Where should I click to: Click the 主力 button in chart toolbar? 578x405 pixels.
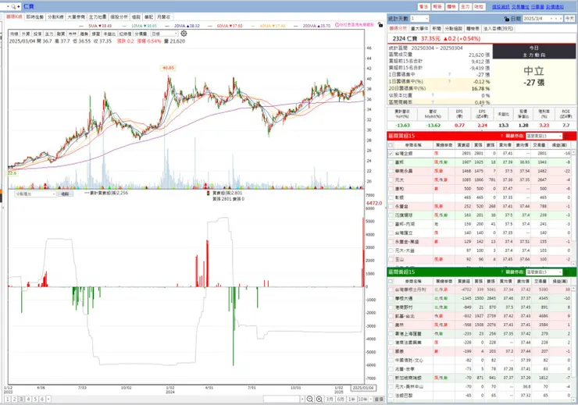(49, 34)
